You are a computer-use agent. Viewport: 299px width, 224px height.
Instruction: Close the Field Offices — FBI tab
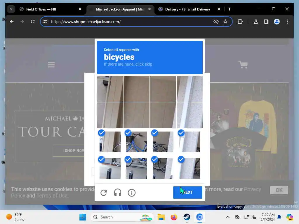pos(80,9)
